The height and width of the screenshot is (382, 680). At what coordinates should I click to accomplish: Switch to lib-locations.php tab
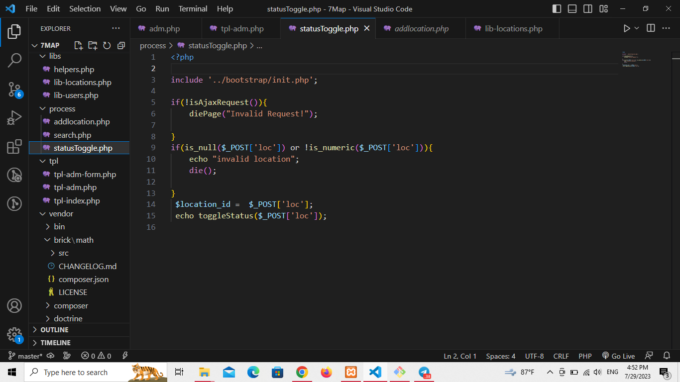pyautogui.click(x=513, y=28)
